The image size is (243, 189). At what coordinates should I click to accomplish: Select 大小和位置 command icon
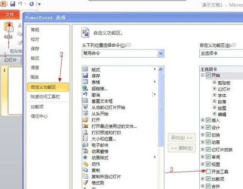coord(85,138)
